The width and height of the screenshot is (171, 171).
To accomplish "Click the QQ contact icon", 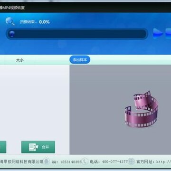I will [x=46, y=161].
